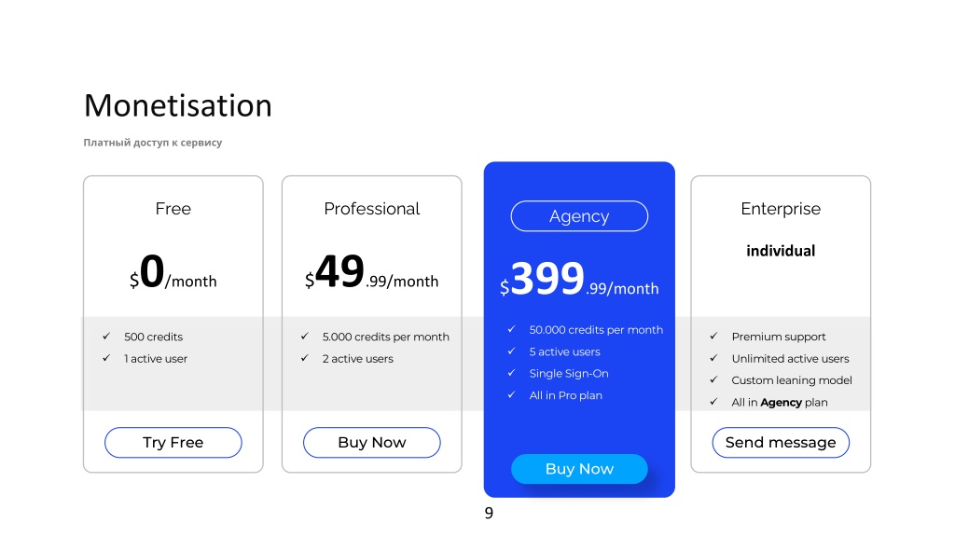
Task: Click the checkmark beside 1 active user
Action: point(106,358)
